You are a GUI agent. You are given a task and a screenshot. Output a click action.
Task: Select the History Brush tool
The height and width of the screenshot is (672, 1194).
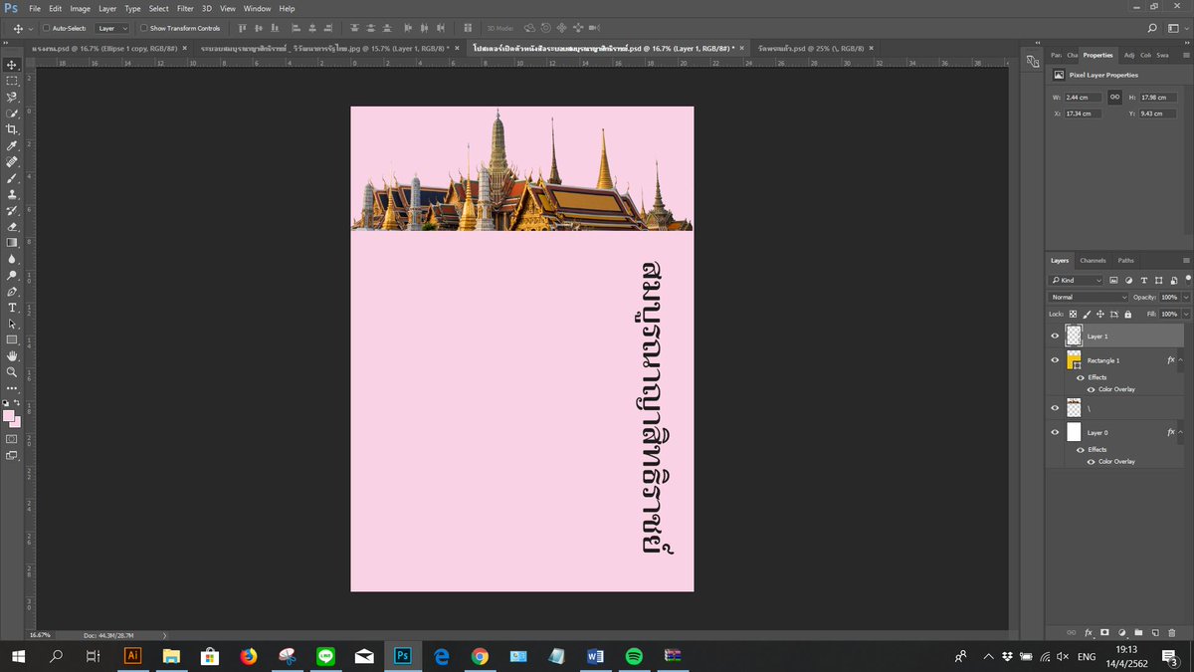12,210
